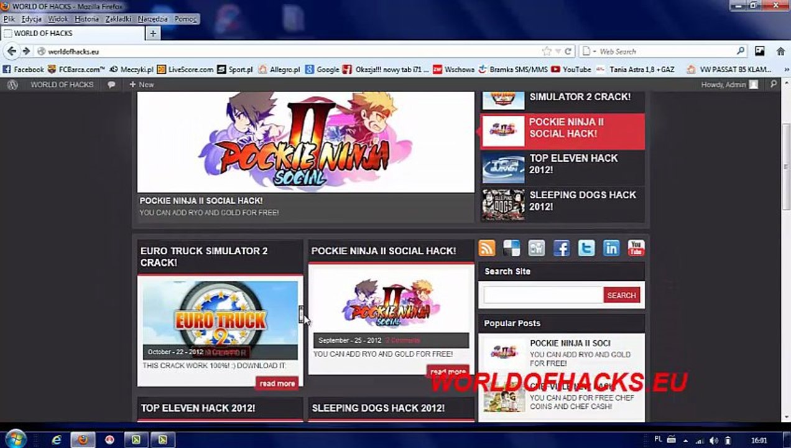Screen dimensions: 791x448
Task: Open the Plik menu
Action: tap(9, 19)
